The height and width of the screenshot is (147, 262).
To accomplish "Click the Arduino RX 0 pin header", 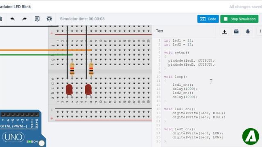I will point(37,114).
